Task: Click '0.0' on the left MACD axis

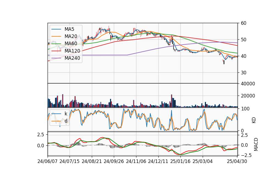Action: (x=41, y=145)
